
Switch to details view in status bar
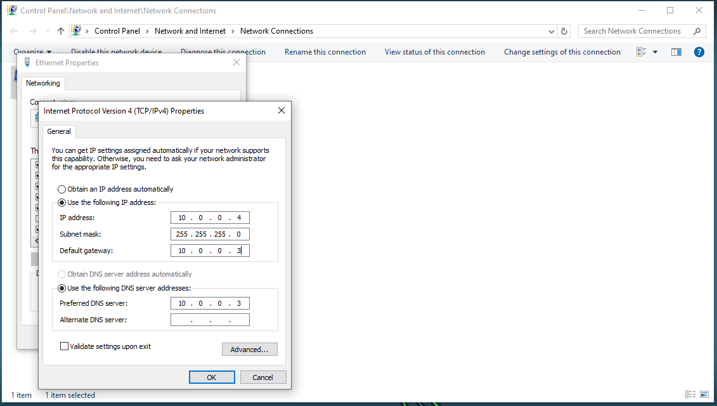pyautogui.click(x=690, y=395)
